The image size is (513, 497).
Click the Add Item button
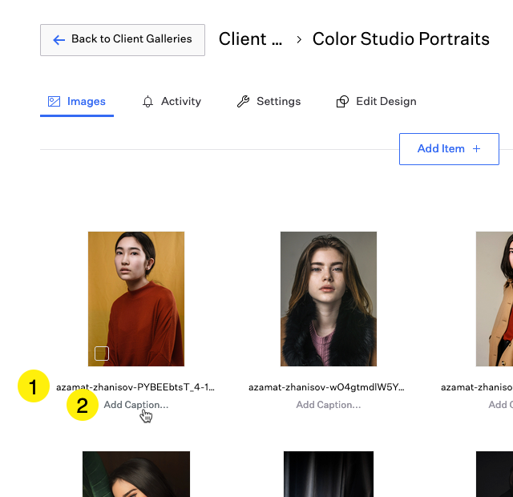click(x=449, y=149)
